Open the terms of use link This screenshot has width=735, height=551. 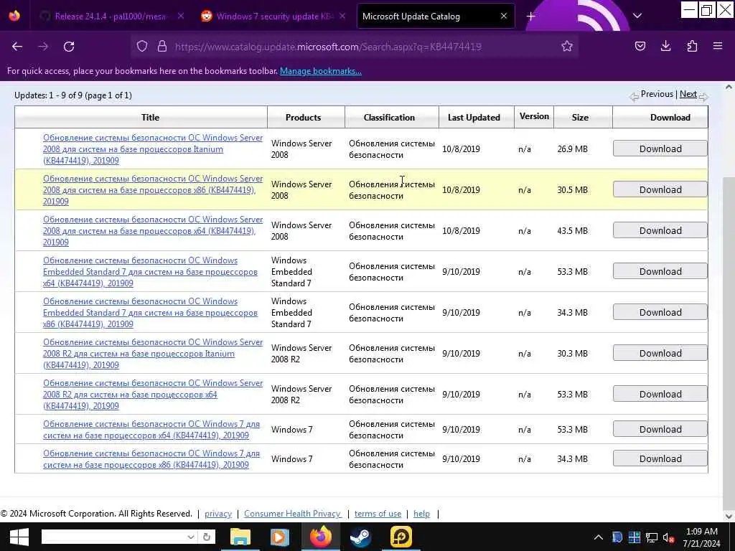pyautogui.click(x=378, y=514)
